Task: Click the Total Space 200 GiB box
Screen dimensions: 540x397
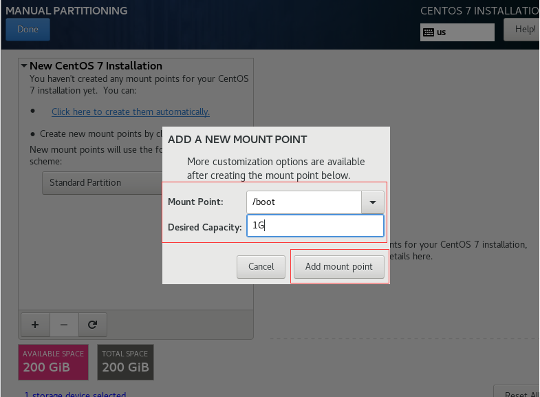Action: (x=125, y=362)
